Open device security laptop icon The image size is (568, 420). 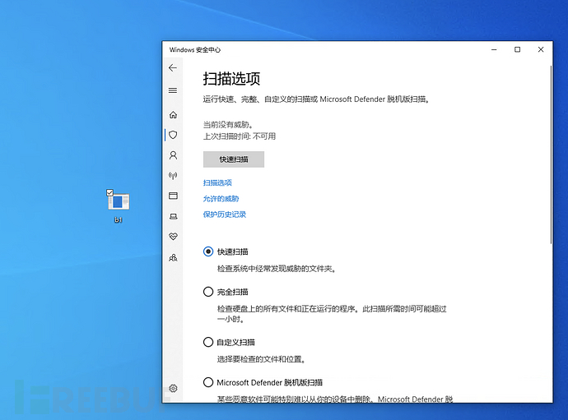coord(173,216)
